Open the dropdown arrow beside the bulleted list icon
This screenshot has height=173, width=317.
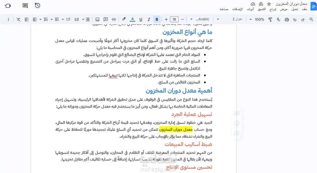51,19
